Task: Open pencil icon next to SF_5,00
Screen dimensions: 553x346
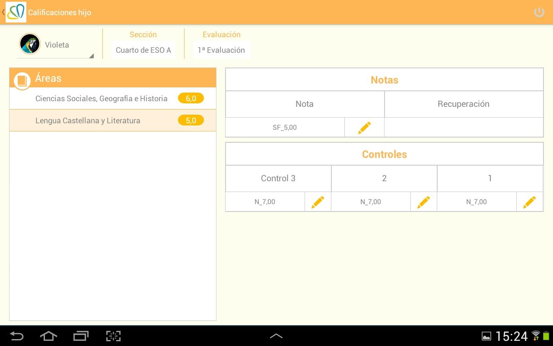Action: click(364, 128)
